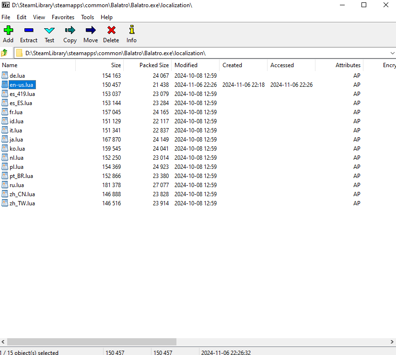The height and width of the screenshot is (355, 396).
Task: Sort by the Modified column header
Action: [x=195, y=65]
